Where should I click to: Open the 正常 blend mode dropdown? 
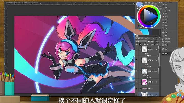[x=141, y=42]
